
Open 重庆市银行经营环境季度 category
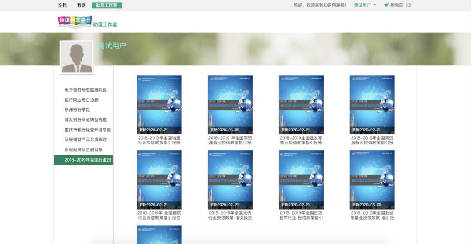(88, 130)
